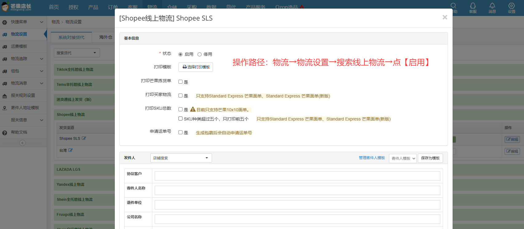Select the 停用 radio button
Viewport: 524px width, 229px height.
pyautogui.click(x=199, y=54)
